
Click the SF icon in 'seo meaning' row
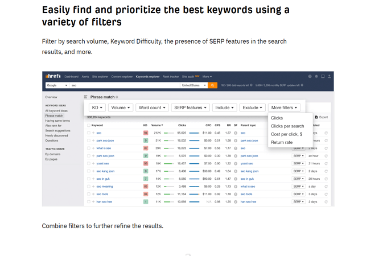[x=236, y=187]
